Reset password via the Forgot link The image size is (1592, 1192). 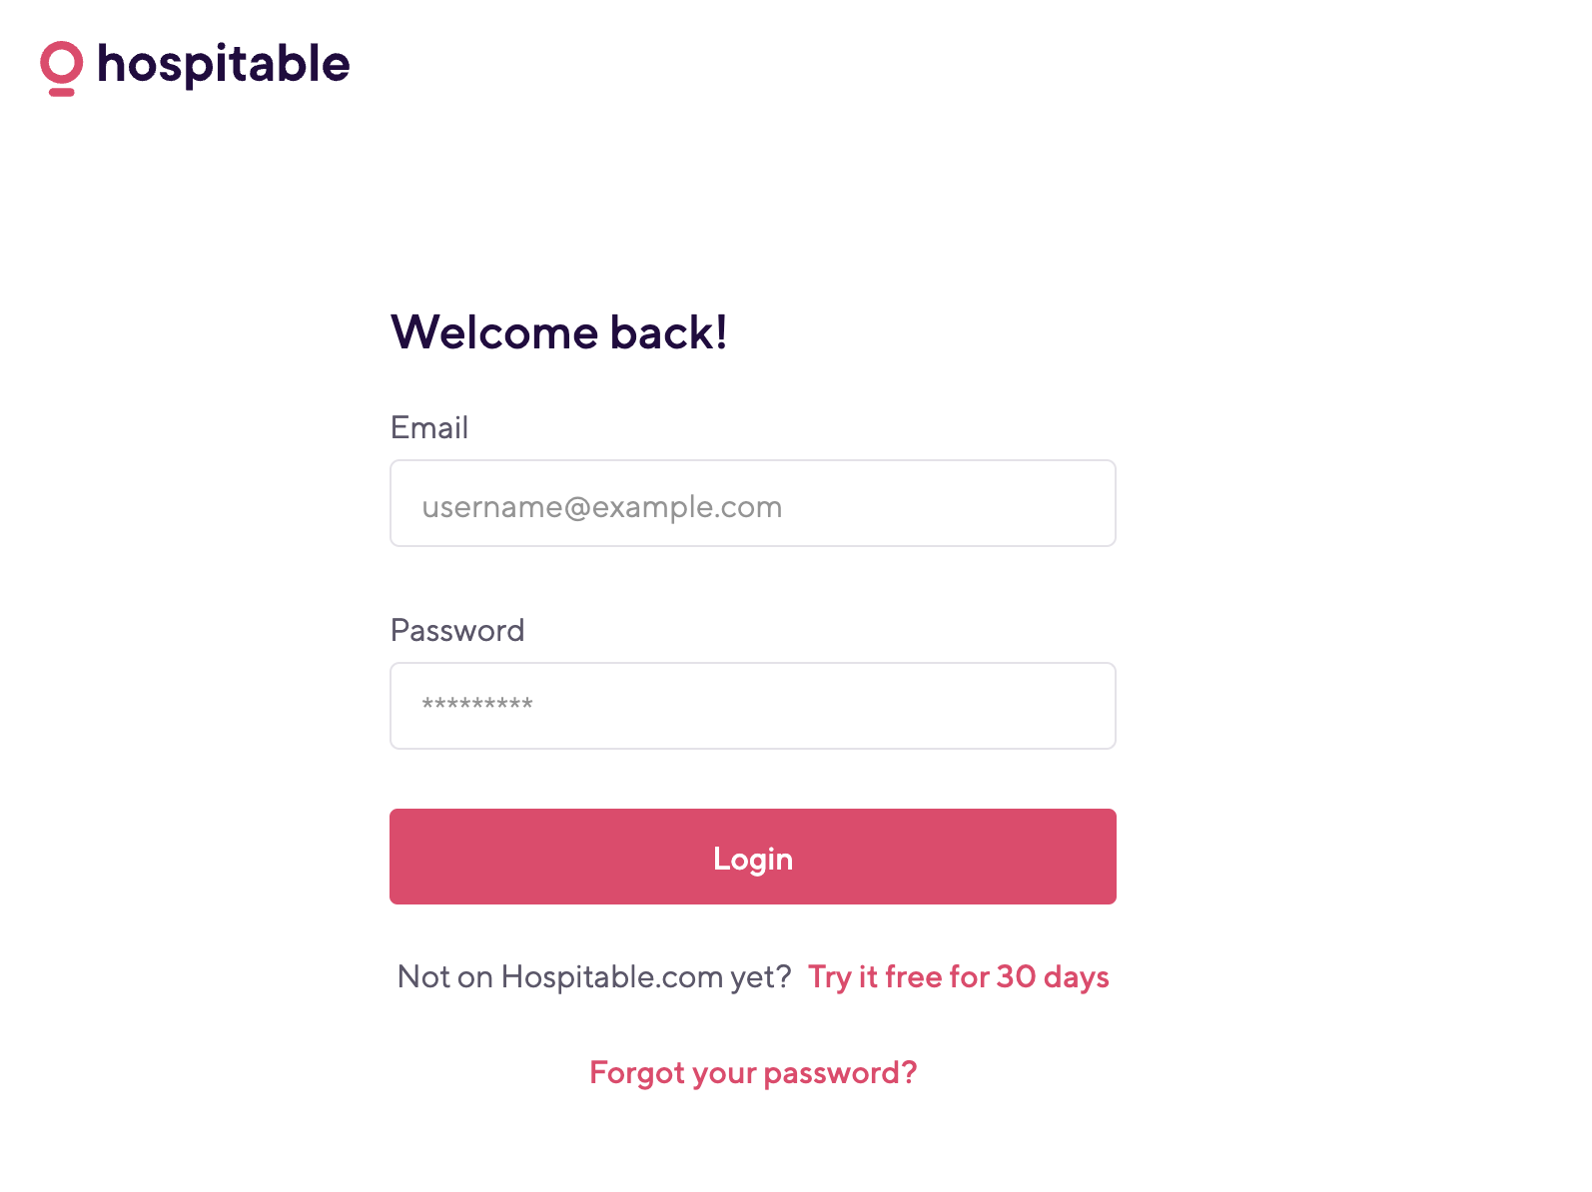pyautogui.click(x=753, y=1073)
